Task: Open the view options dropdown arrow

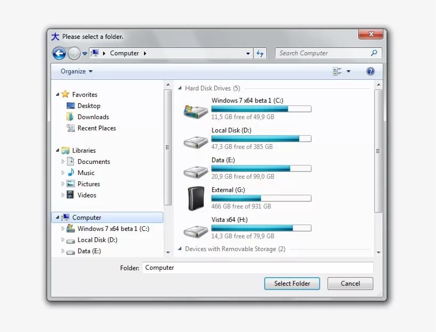Action: point(348,71)
